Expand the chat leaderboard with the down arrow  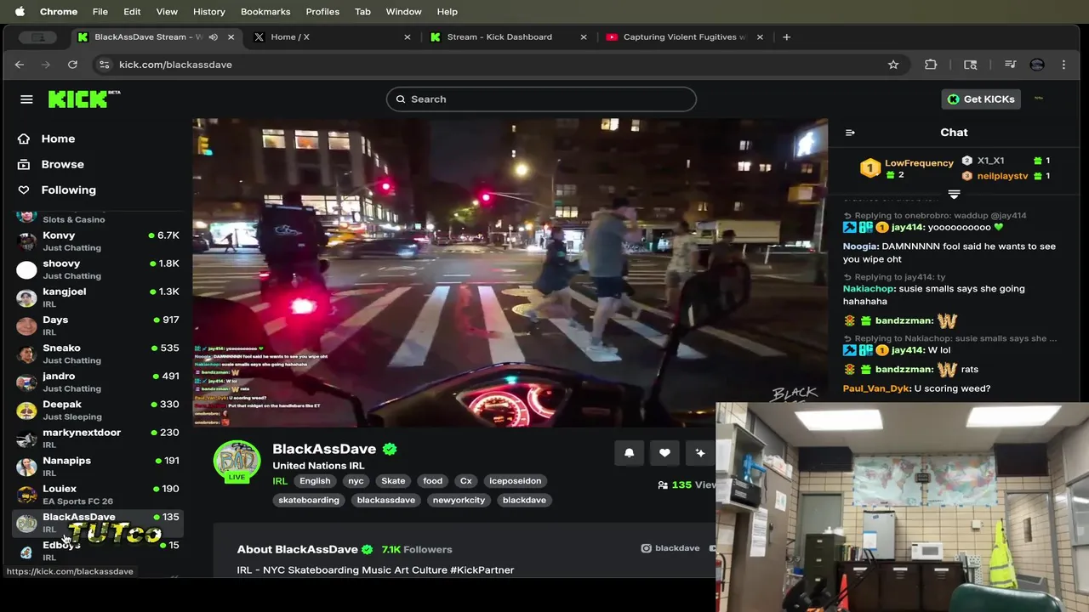click(954, 195)
